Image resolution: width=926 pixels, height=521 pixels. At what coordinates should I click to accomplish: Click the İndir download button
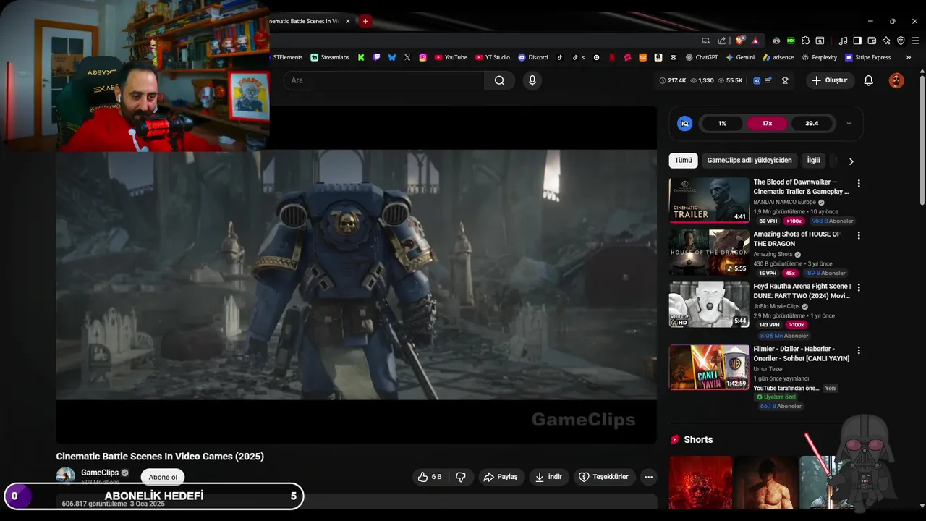click(549, 477)
